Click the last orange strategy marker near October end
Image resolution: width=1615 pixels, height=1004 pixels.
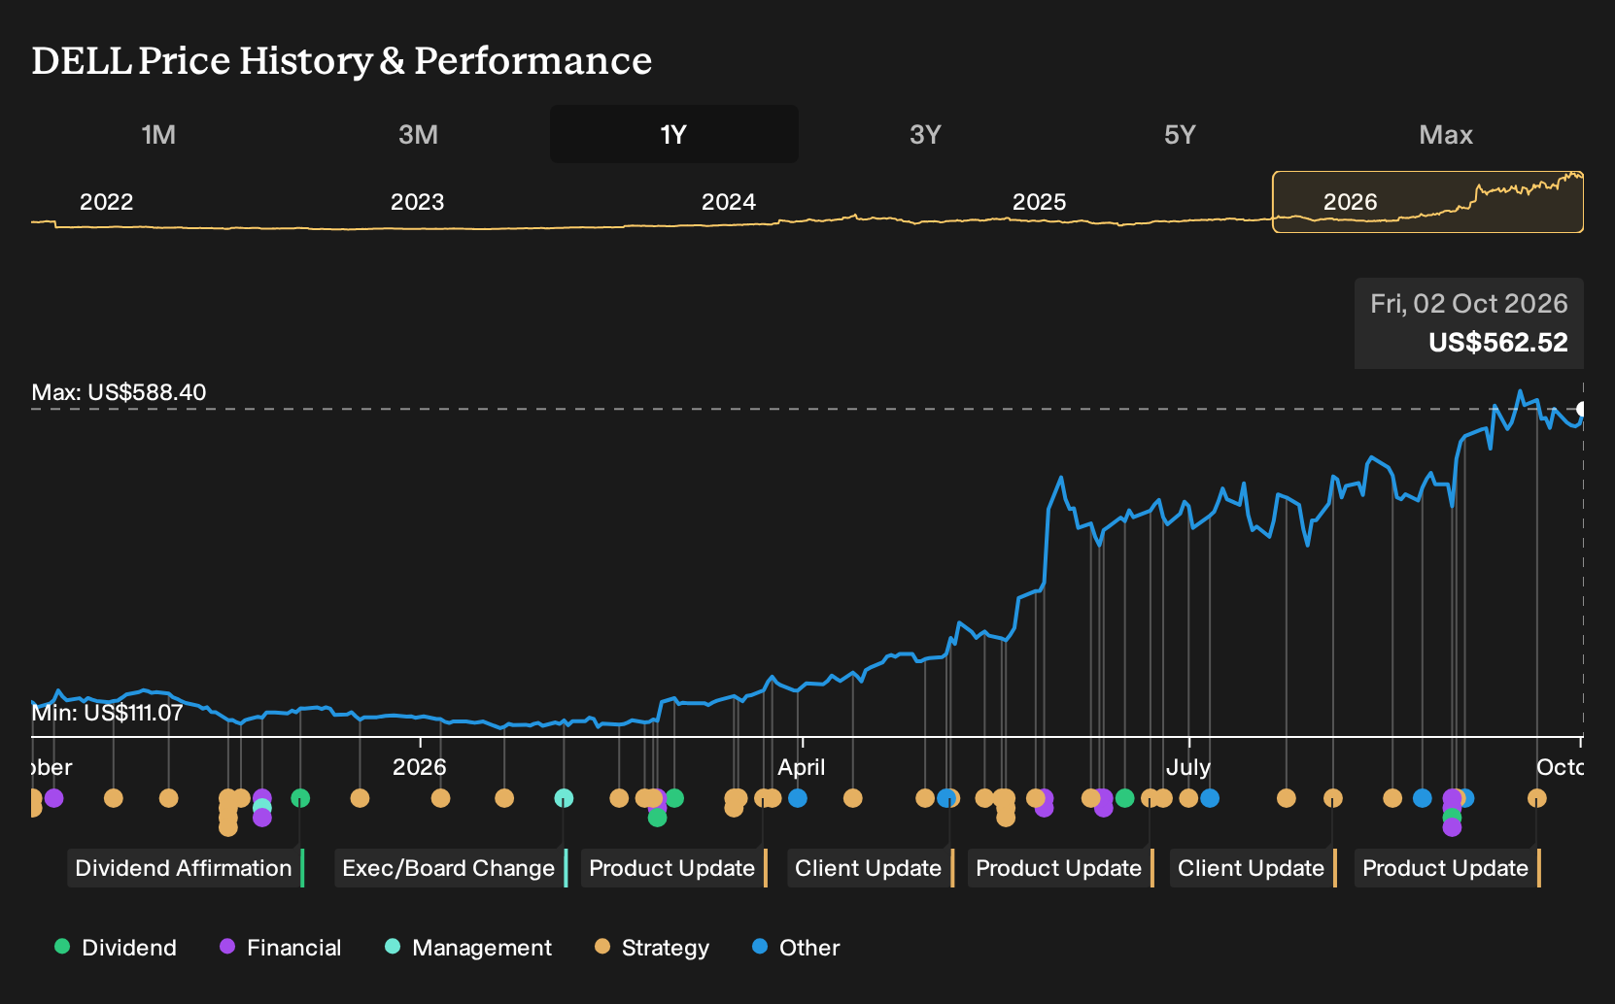click(1536, 798)
